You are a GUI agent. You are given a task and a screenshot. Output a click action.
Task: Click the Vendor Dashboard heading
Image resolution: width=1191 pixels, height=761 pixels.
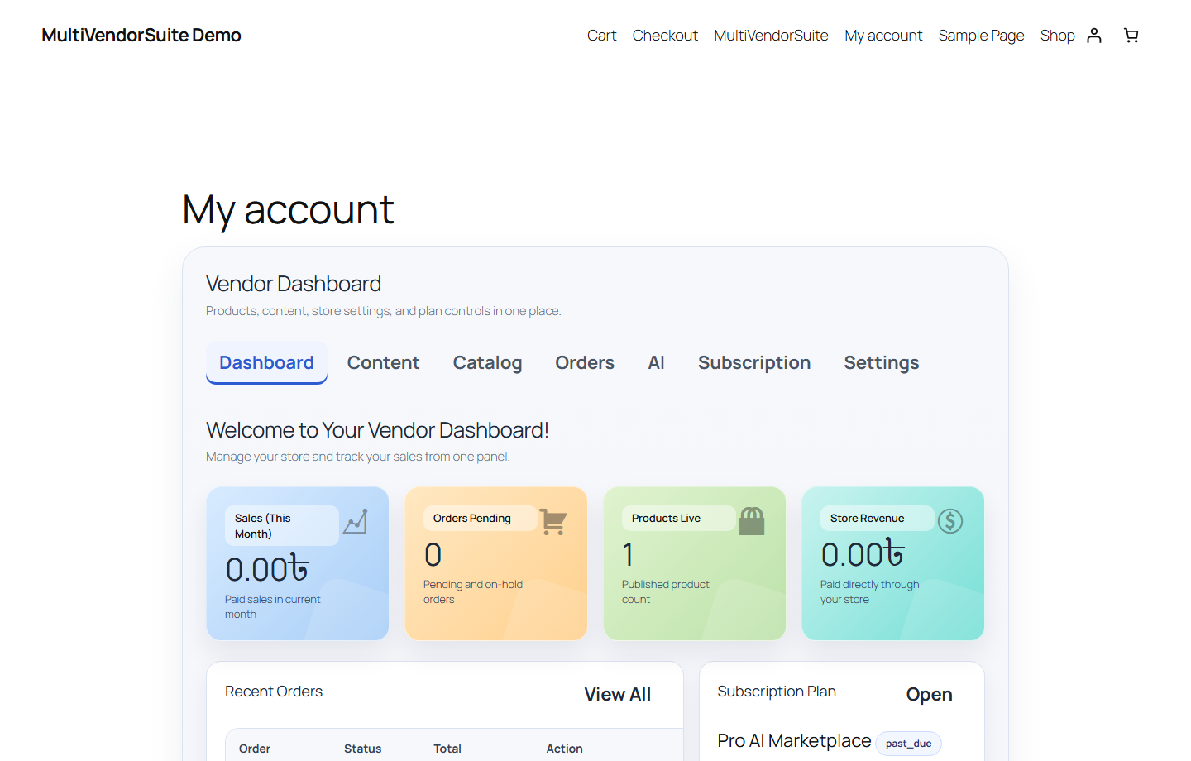click(294, 284)
